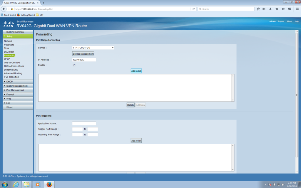Expand the Port Management section
Viewport: 301px width, 188px height.
pos(18,90)
